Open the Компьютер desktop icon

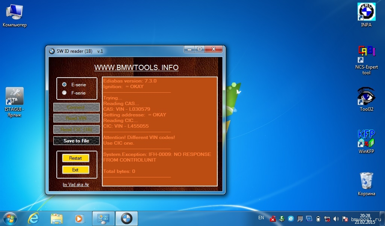14,12
